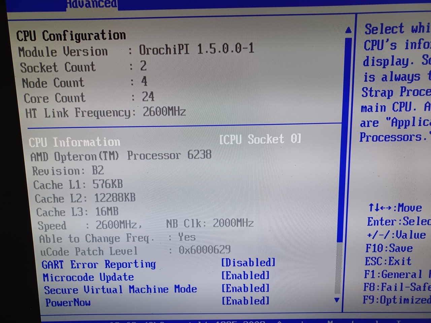
Task: Click the CPU Configuration heading
Action: [x=71, y=35]
